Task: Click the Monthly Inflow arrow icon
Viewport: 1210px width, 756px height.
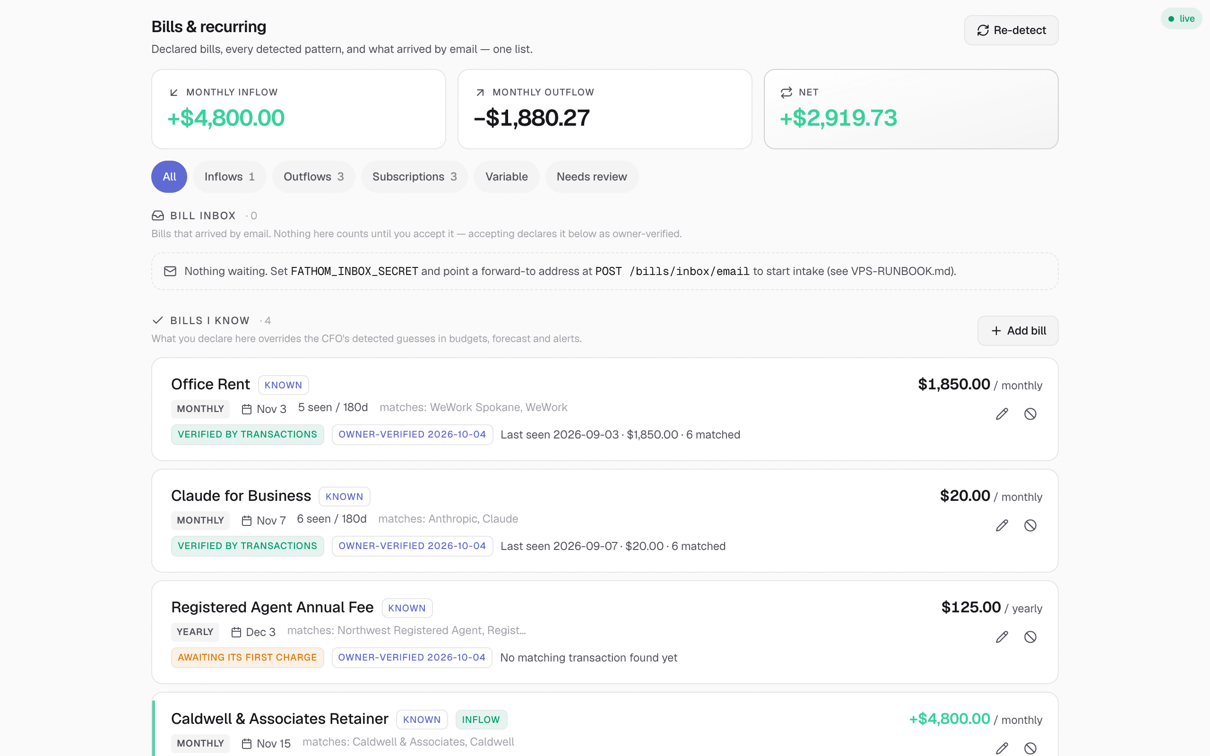Action: (x=174, y=93)
